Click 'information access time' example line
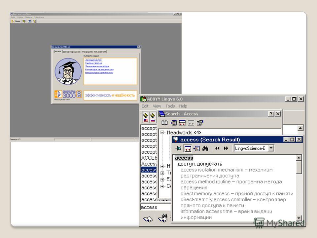Image resolution: width=317 pixels, height=238 pixels. (x=226, y=214)
